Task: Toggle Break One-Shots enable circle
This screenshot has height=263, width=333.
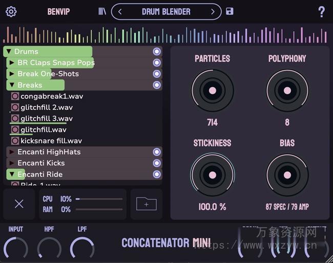Action: [157, 74]
